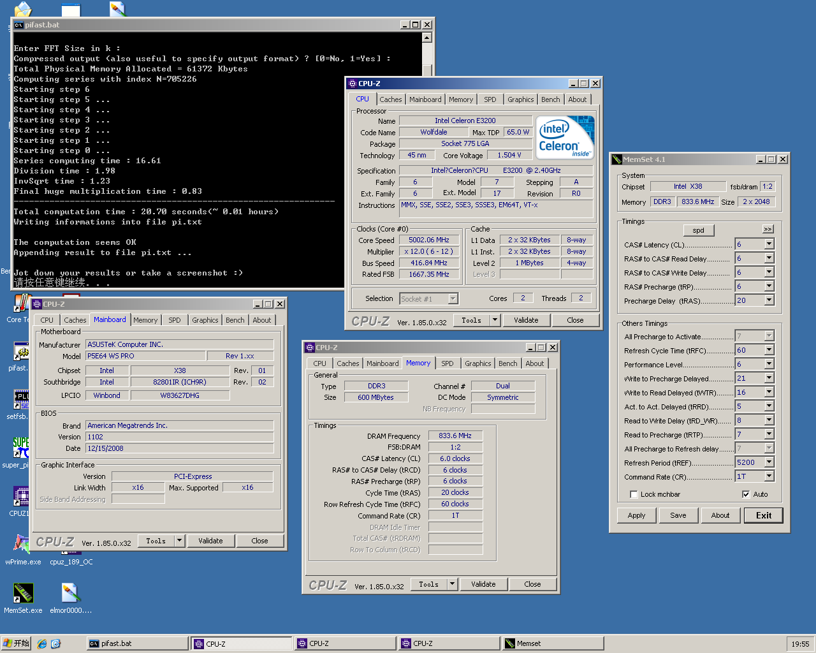This screenshot has width=816, height=653.
Task: Switch to Caches tab in CPU-Z CPU window
Action: [390, 99]
